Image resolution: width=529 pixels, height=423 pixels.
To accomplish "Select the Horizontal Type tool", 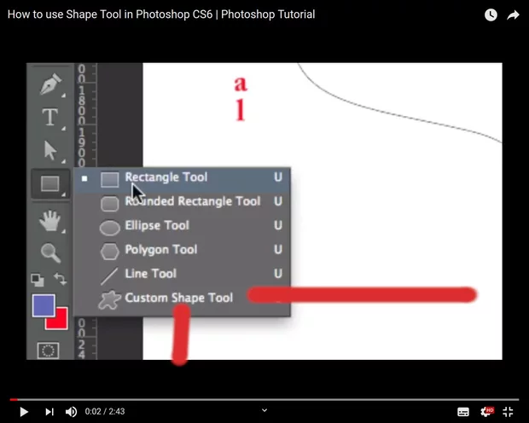I will (x=50, y=117).
